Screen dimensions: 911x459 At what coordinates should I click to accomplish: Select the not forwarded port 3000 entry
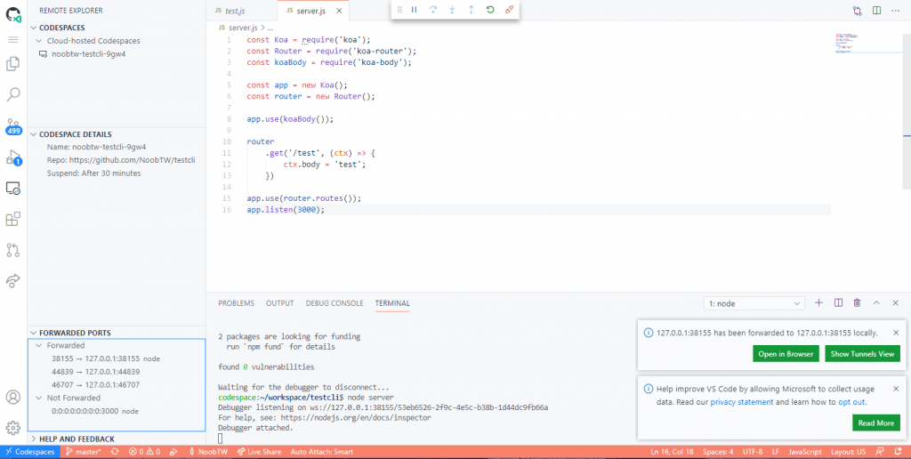click(117, 411)
